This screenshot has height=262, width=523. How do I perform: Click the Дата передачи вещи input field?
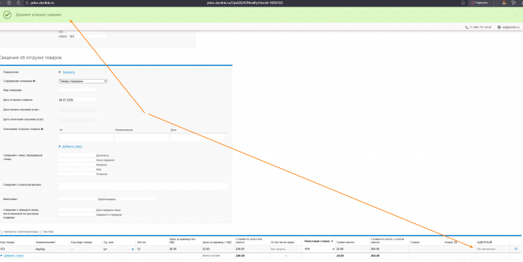77,210
